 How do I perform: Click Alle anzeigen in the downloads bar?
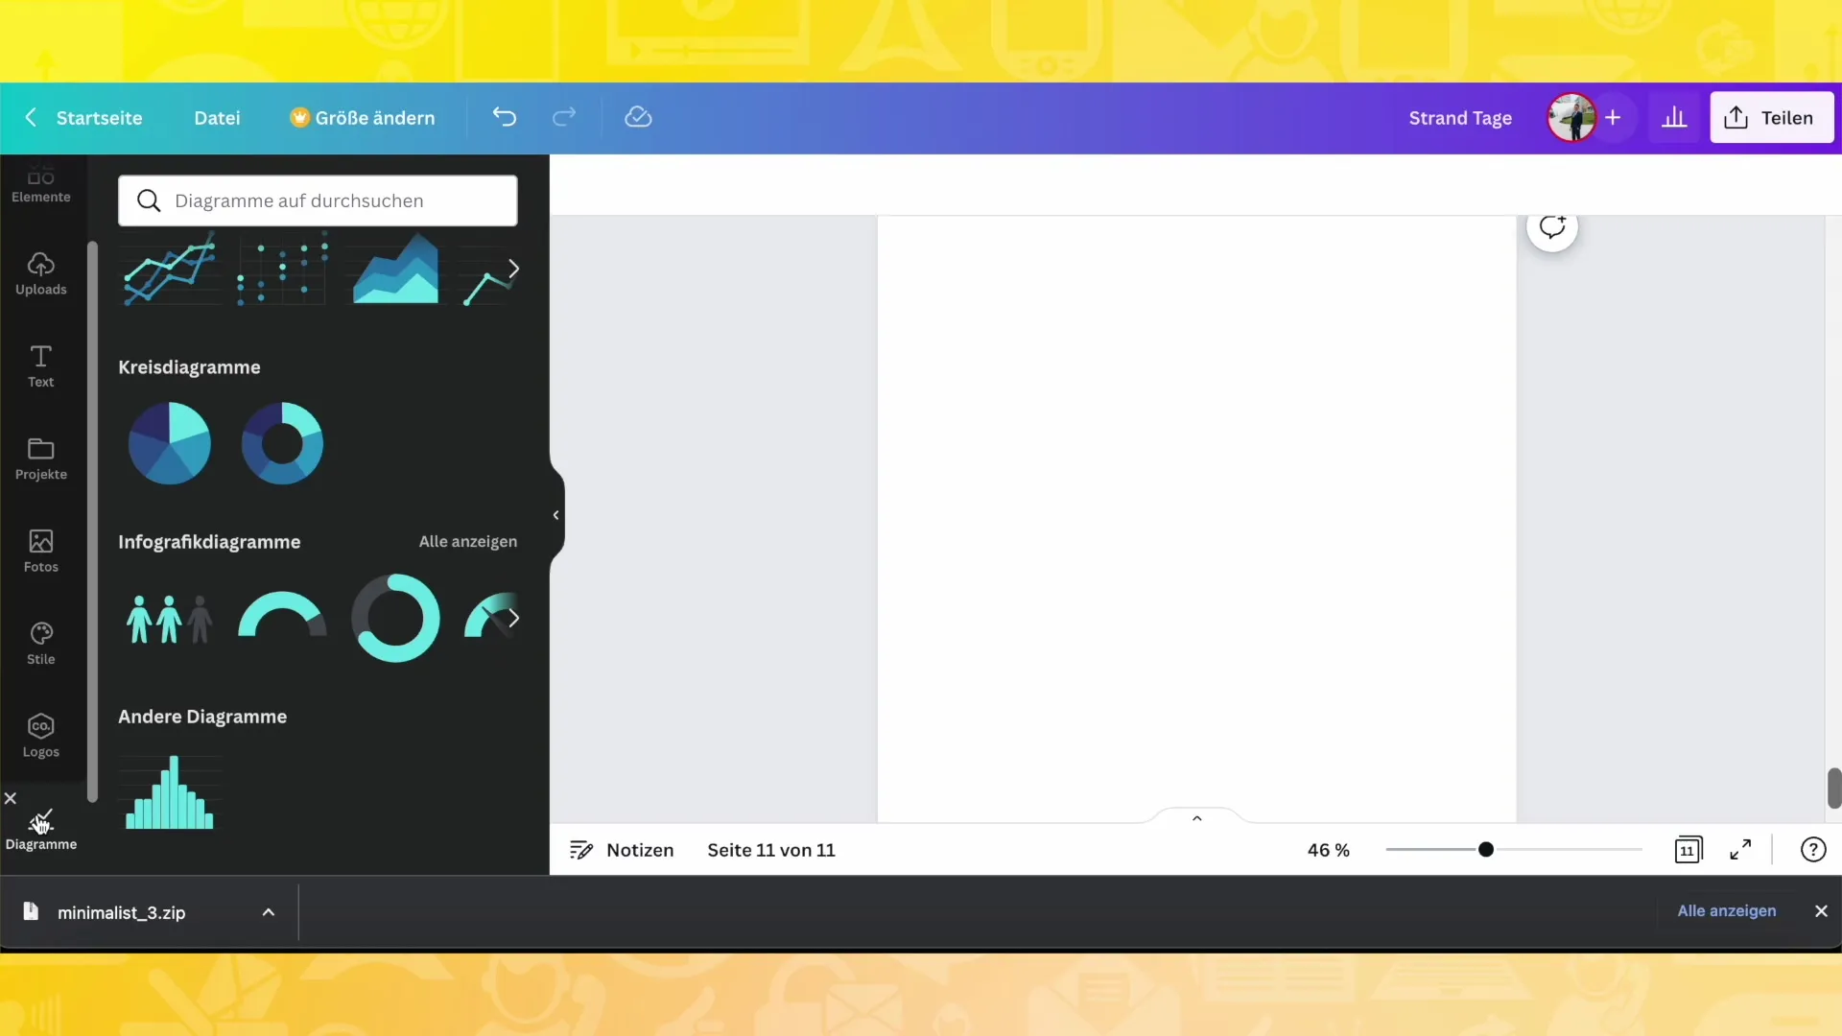(x=1727, y=910)
